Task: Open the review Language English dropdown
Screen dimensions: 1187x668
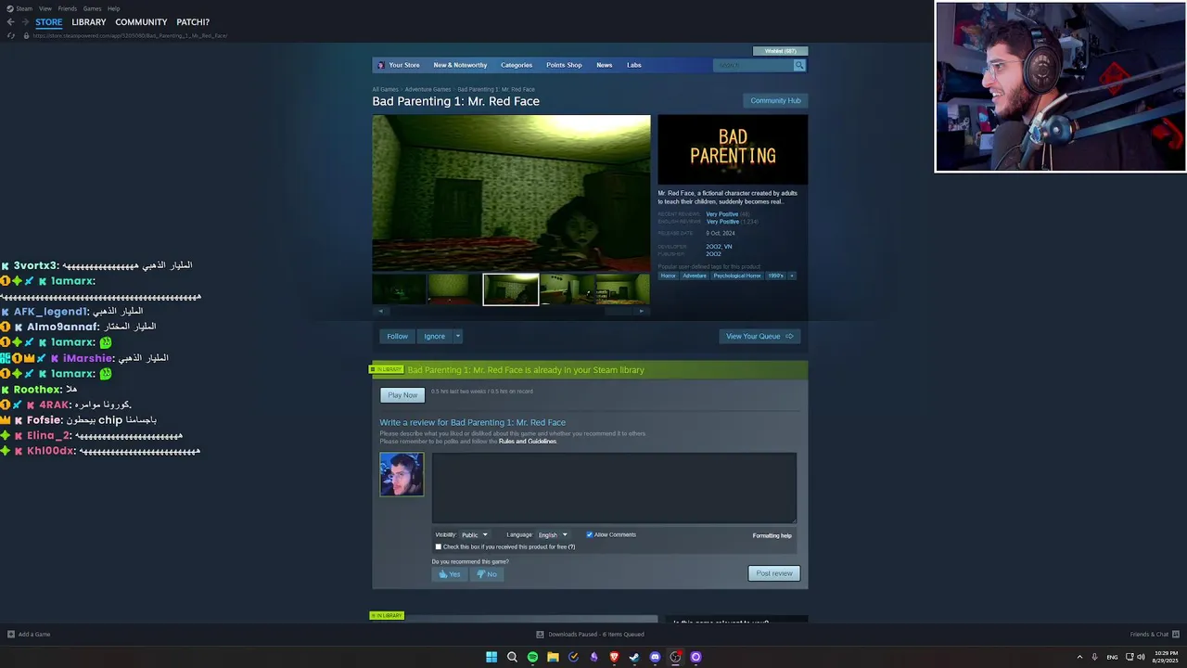Action: click(x=553, y=534)
